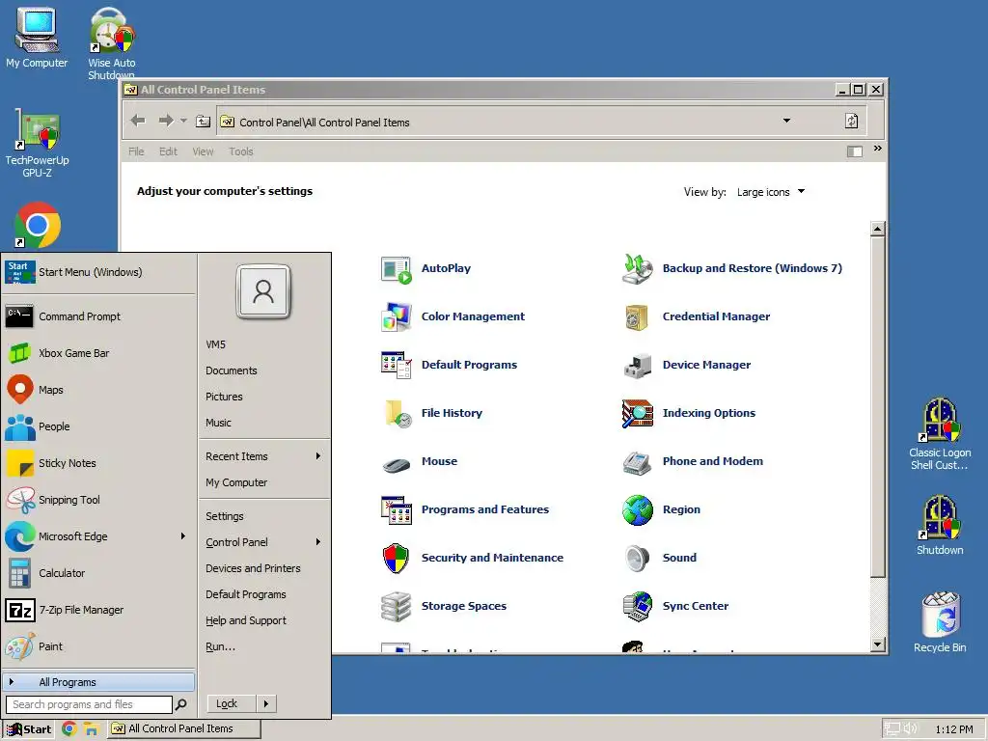The height and width of the screenshot is (741, 988).
Task: Open the Phone and Modem icon
Action: [x=637, y=462]
